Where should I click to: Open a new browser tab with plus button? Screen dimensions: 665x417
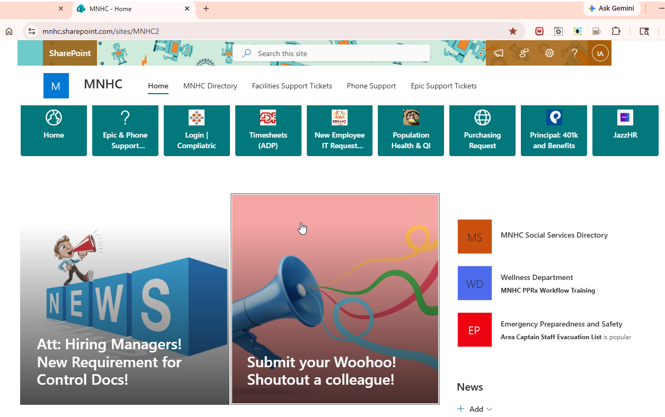click(x=206, y=8)
